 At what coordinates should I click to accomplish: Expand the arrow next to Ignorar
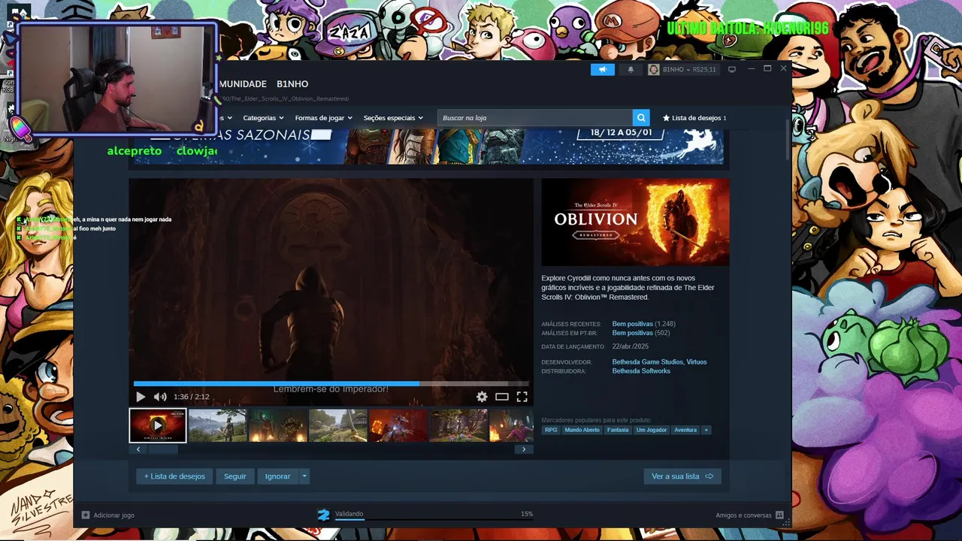click(x=304, y=476)
